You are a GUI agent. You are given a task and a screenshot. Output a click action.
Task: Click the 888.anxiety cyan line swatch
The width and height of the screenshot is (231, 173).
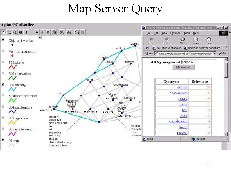point(13,89)
